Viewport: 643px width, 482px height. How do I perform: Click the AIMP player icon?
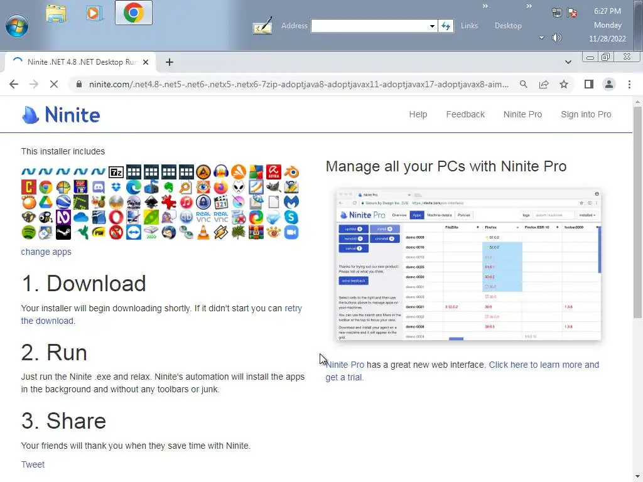click(203, 172)
